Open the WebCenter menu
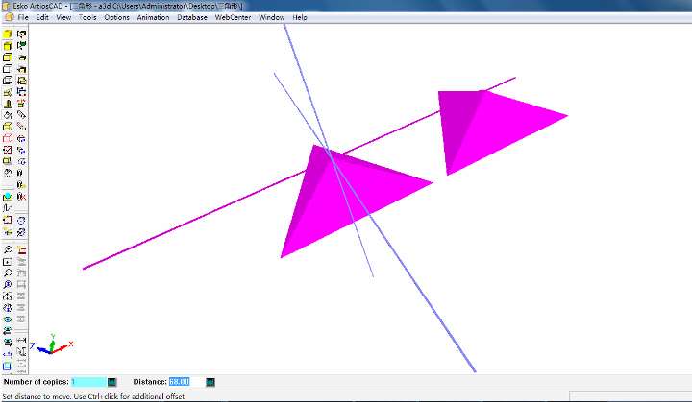The width and height of the screenshot is (692, 402). coord(233,17)
